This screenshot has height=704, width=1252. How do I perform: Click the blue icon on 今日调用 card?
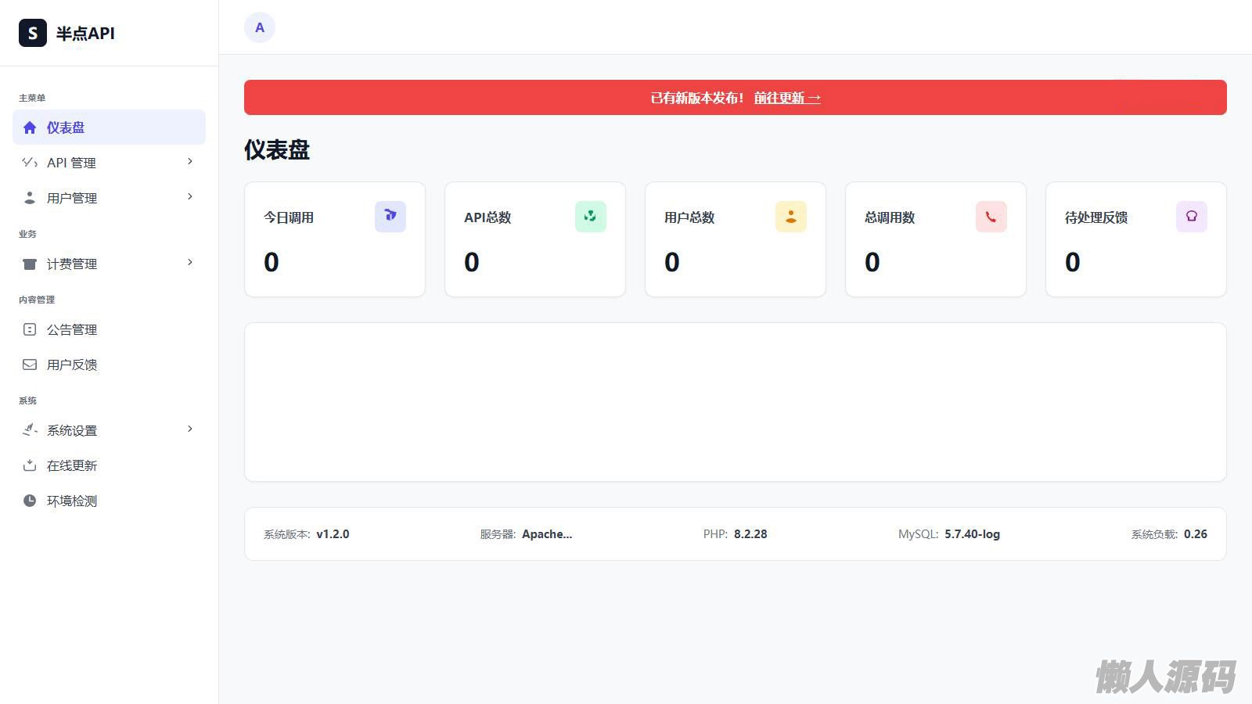(390, 217)
